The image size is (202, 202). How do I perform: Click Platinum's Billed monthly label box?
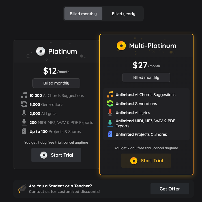(x=56, y=83)
